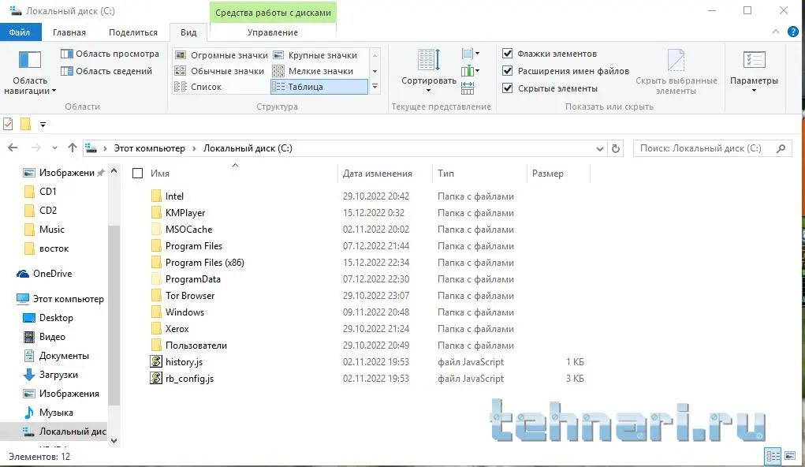Select Этот компьютер in navigation pane
805x467 pixels.
(69, 298)
